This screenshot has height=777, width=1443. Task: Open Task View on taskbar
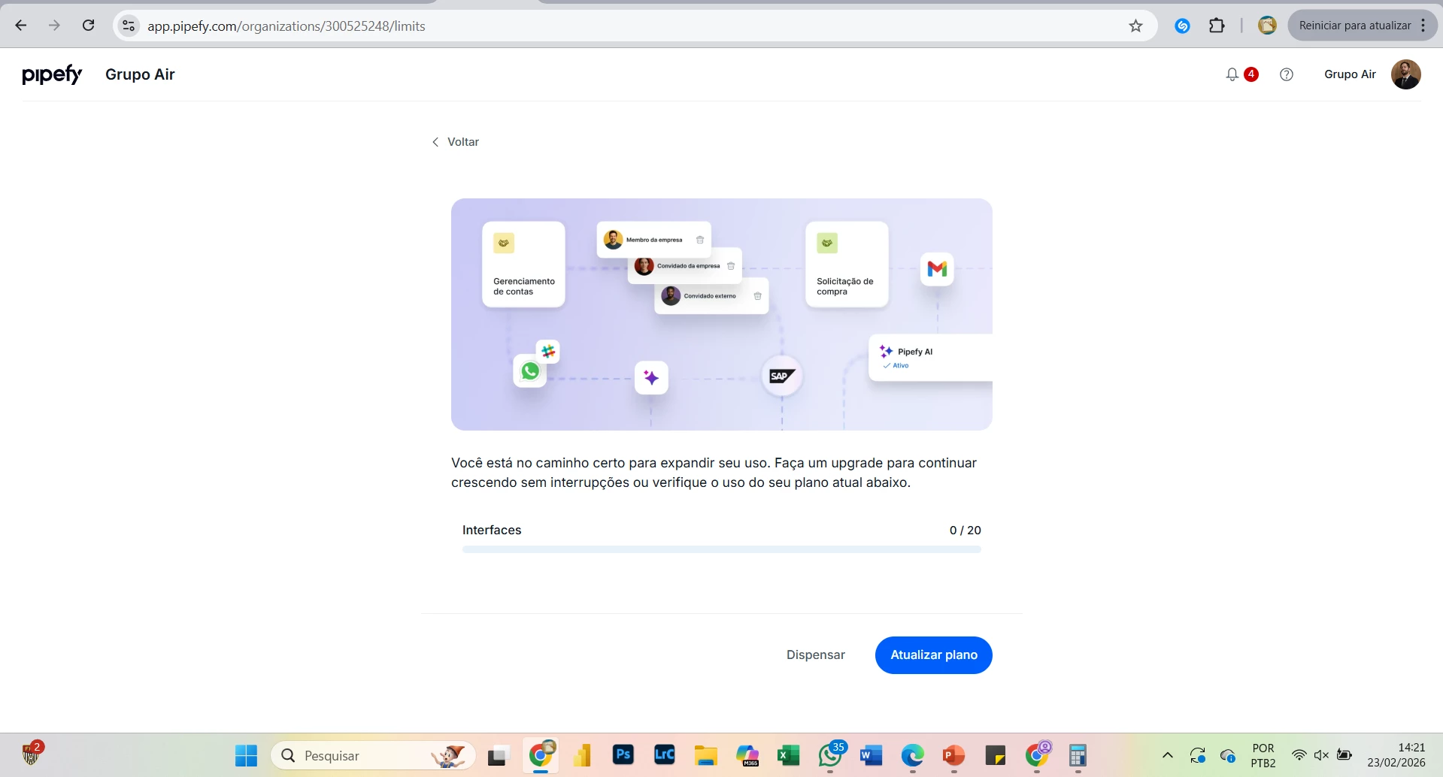pos(499,755)
